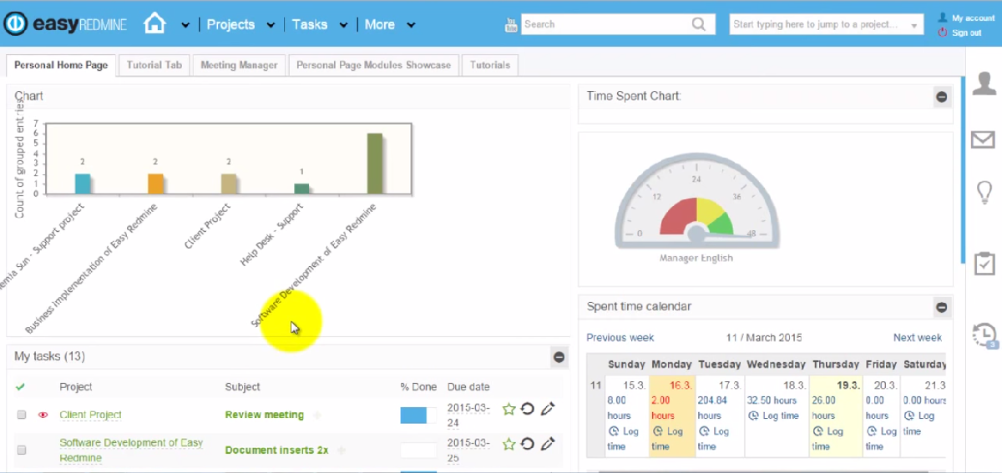This screenshot has width=1002, height=473.
Task: Open the time tracker clock sidebar icon
Action: [x=984, y=335]
